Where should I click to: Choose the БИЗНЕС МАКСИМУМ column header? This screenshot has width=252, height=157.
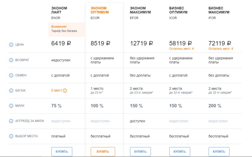219,10
